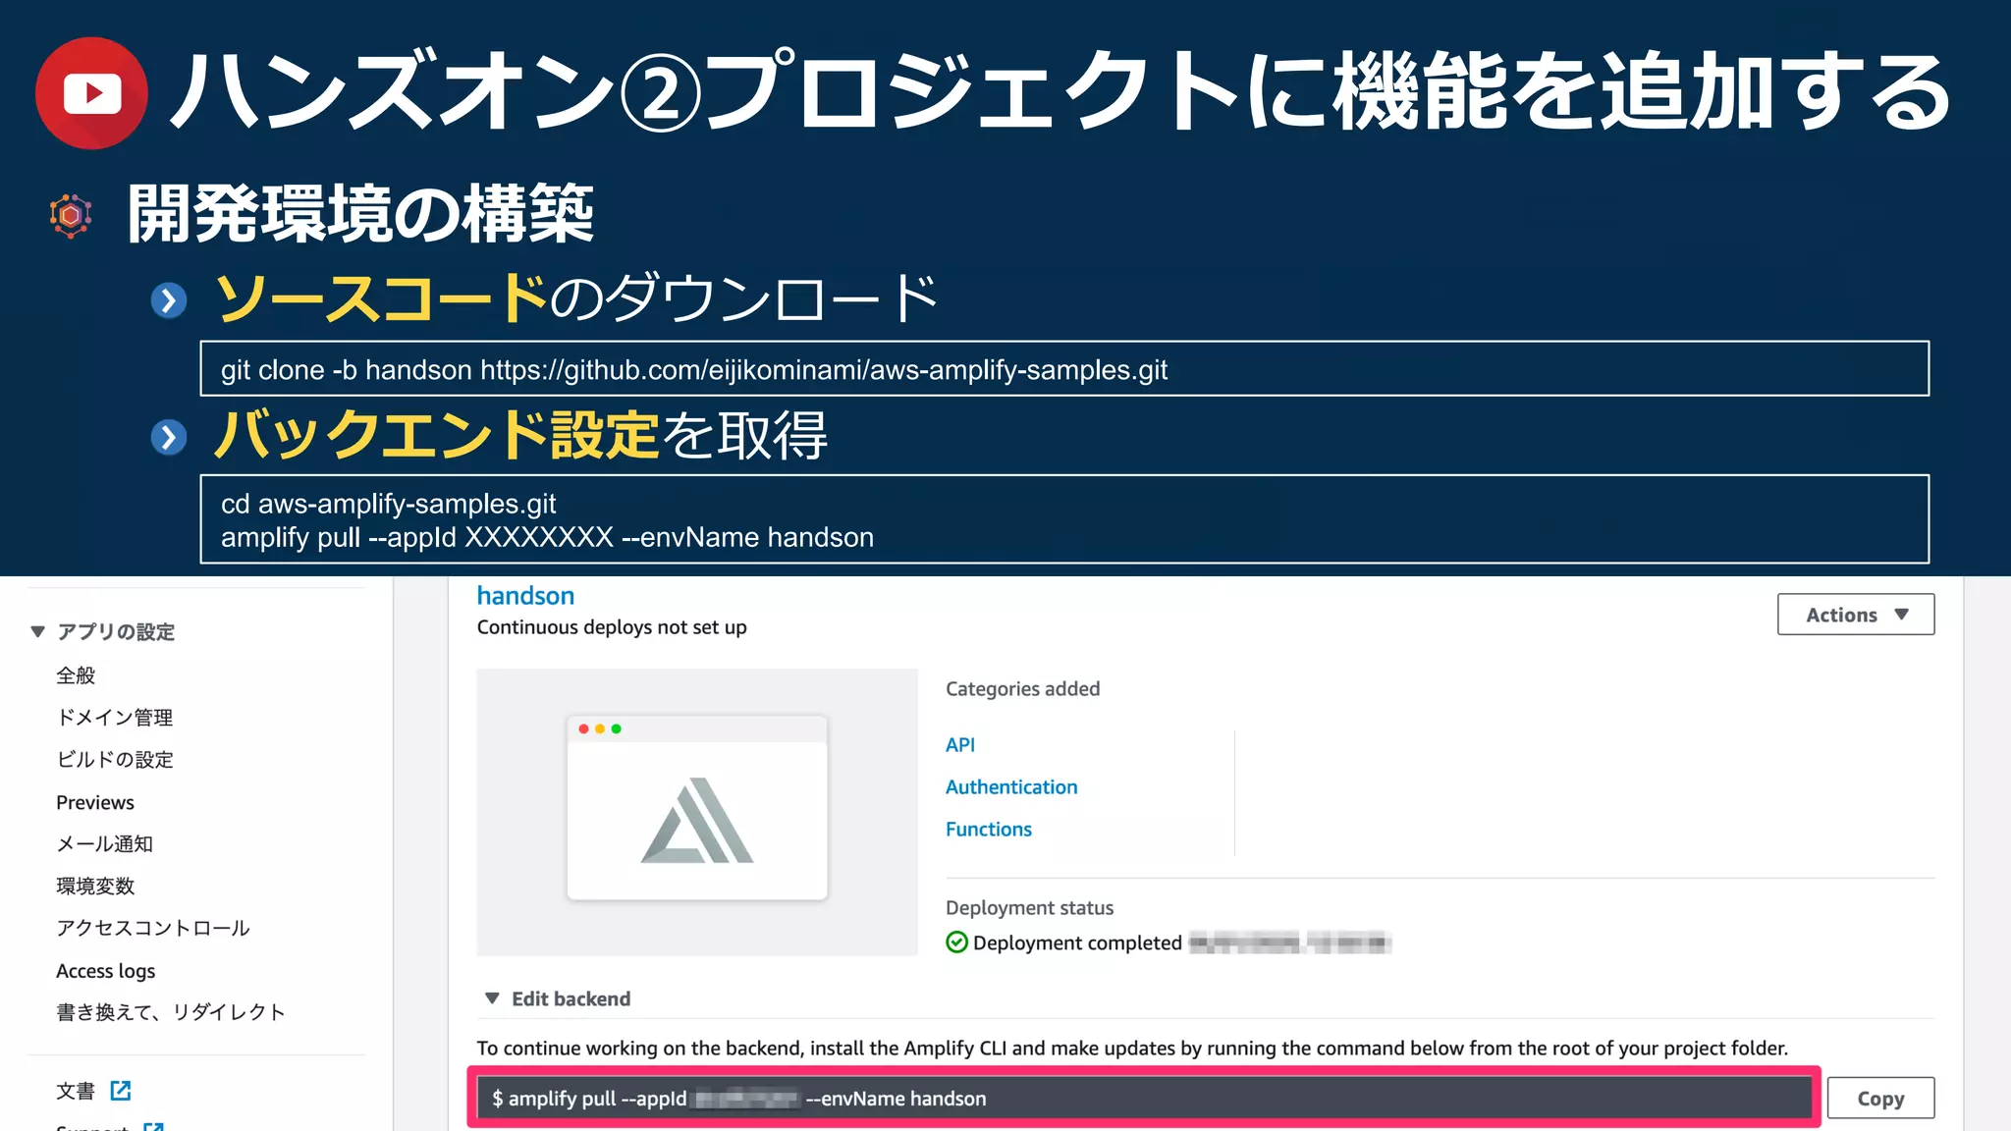Collapse the Edit backend section
2011x1131 pixels.
click(x=492, y=998)
